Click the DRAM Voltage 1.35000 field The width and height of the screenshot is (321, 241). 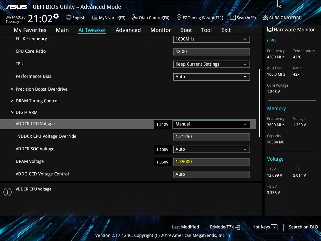tap(212, 162)
